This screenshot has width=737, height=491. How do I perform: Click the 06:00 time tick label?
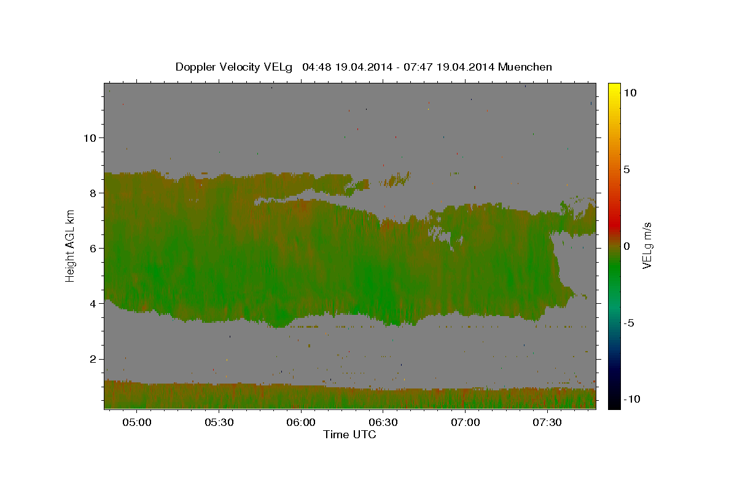pos(301,423)
